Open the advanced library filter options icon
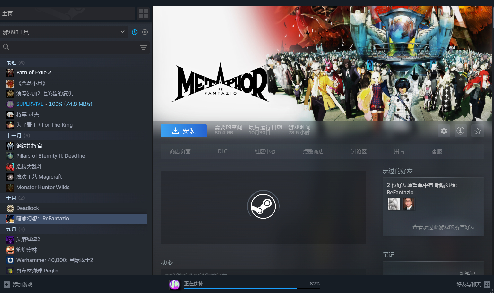 tap(143, 47)
